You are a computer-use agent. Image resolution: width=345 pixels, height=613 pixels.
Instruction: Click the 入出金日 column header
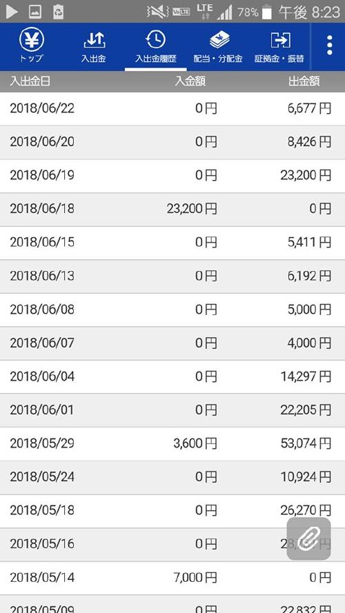pos(30,81)
